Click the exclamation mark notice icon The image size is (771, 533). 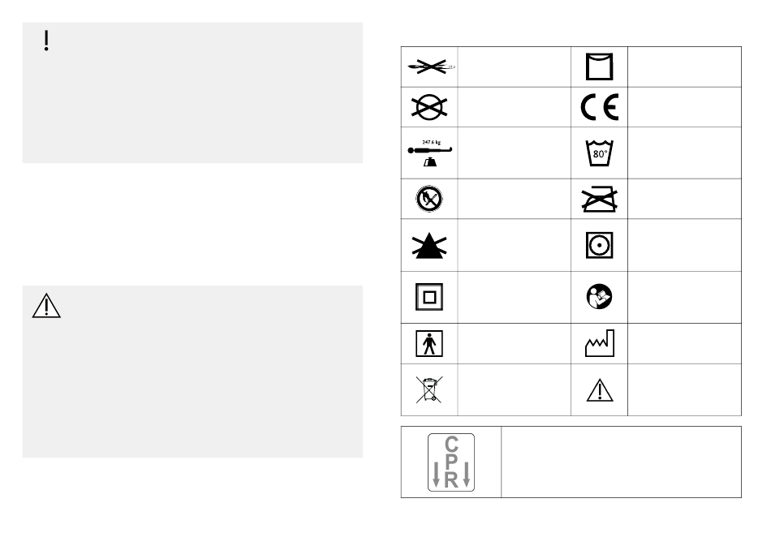pos(46,41)
